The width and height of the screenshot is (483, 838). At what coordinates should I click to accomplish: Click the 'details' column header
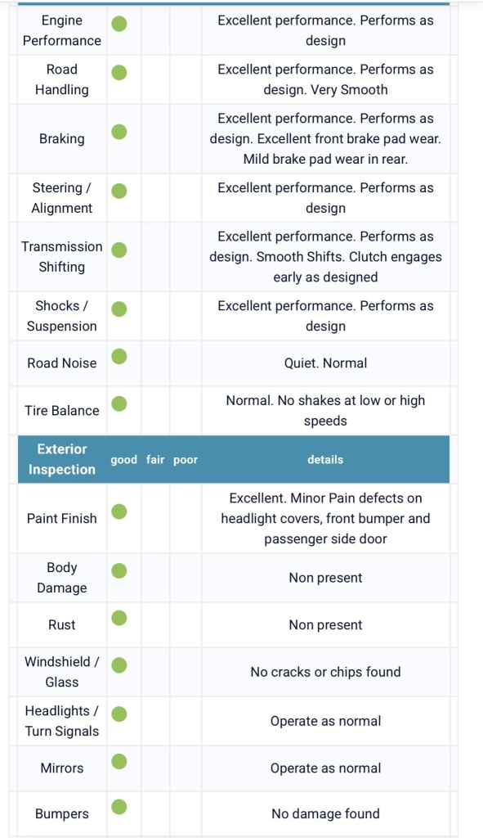click(325, 460)
